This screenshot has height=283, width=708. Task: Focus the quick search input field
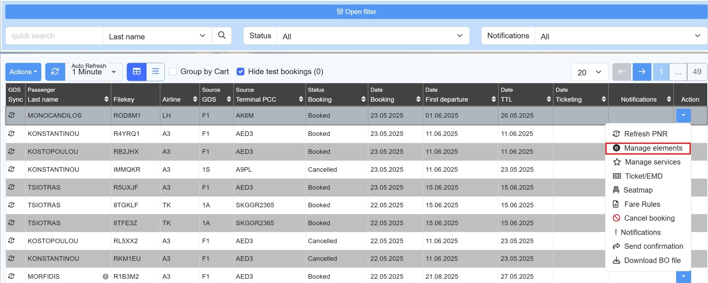point(54,36)
